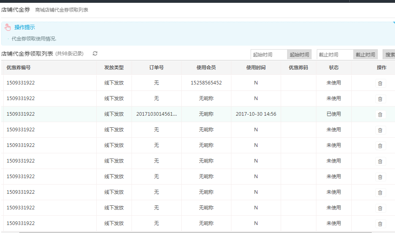
Task: Delete the second voucher row
Action: (x=380, y=99)
